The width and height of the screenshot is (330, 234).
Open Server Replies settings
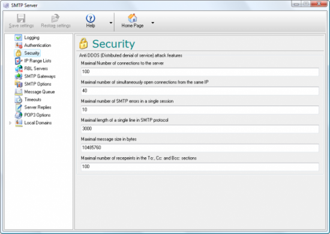point(38,107)
